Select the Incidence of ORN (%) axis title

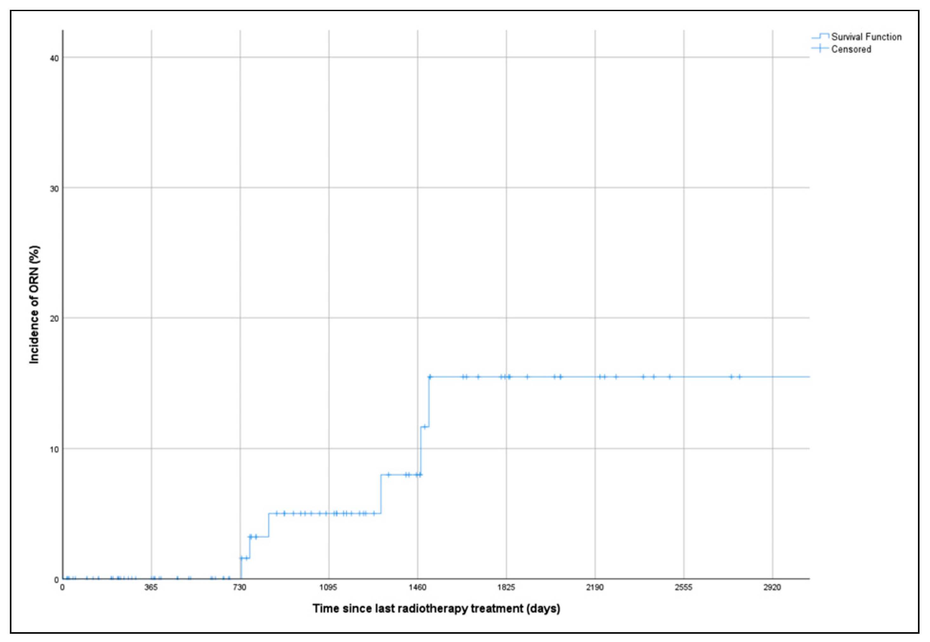tap(35, 305)
